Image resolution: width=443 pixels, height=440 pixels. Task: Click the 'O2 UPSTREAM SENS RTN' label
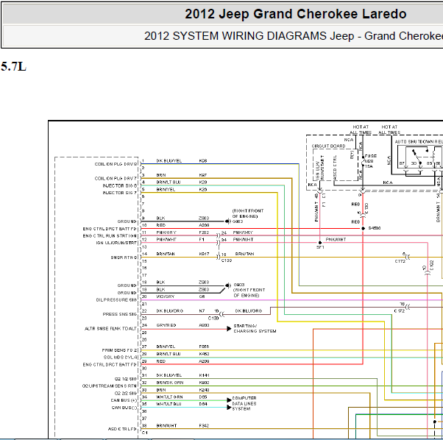[110, 386]
